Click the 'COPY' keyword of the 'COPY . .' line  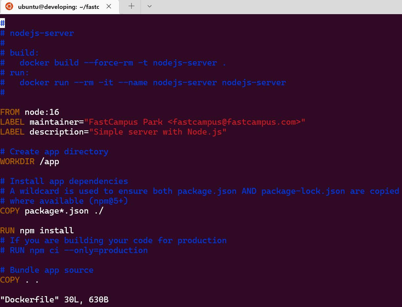coord(10,280)
